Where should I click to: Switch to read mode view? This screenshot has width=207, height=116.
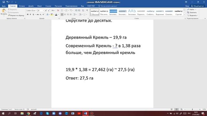(172, 110)
